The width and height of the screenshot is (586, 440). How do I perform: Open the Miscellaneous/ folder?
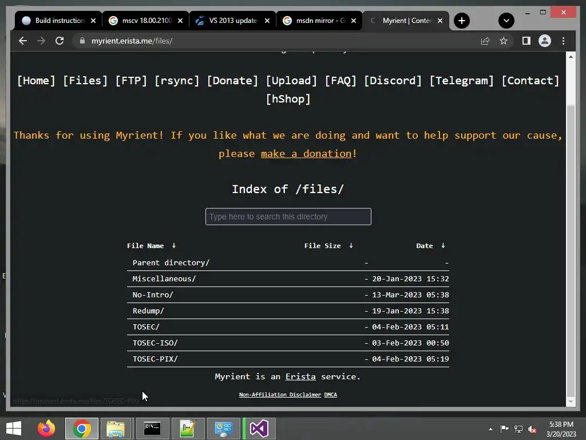click(x=164, y=279)
